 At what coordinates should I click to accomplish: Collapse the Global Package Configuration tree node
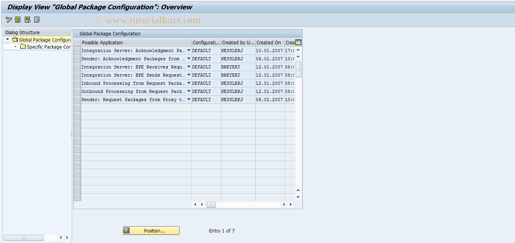7,39
